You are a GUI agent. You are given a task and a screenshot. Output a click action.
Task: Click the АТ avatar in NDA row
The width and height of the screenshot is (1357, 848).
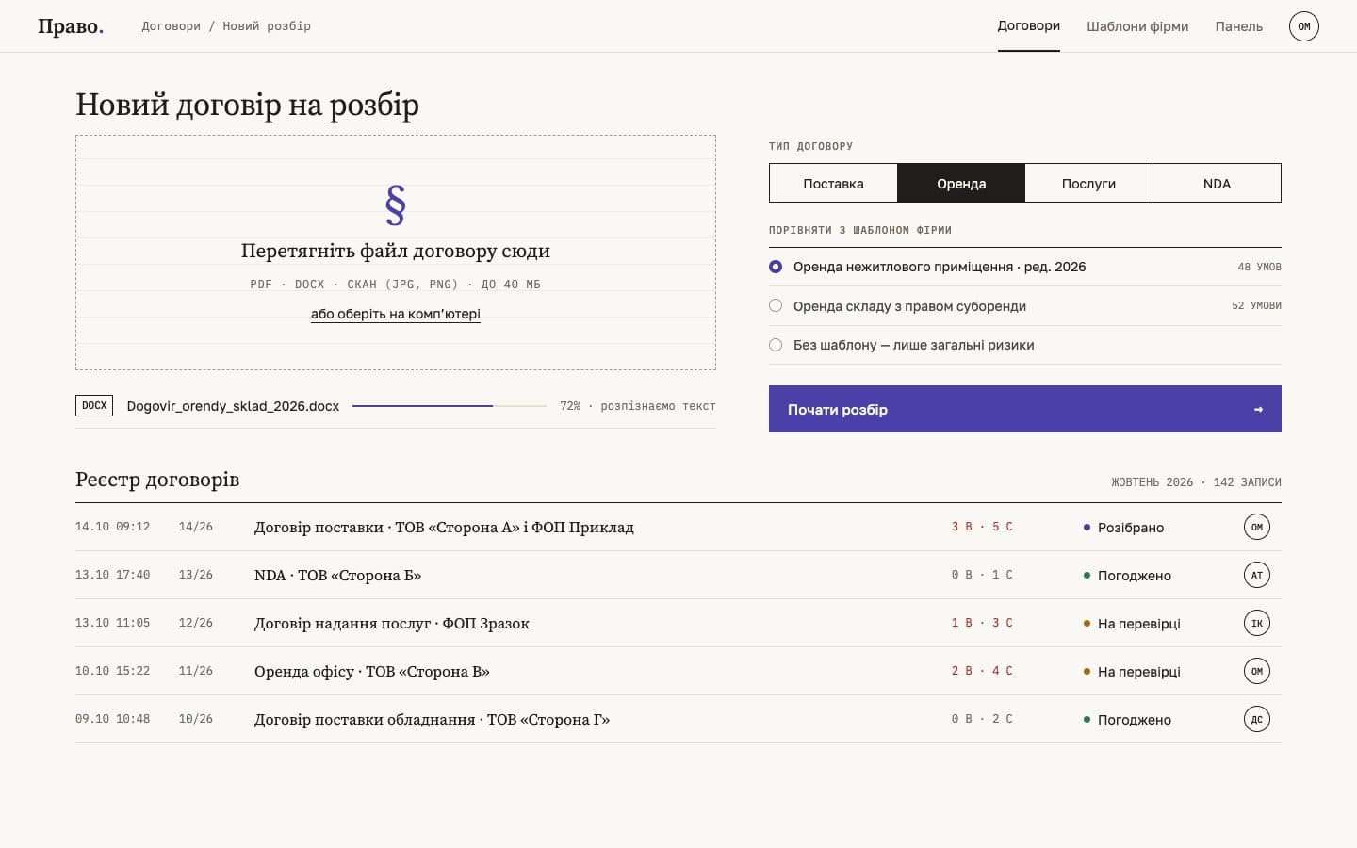[x=1257, y=575]
